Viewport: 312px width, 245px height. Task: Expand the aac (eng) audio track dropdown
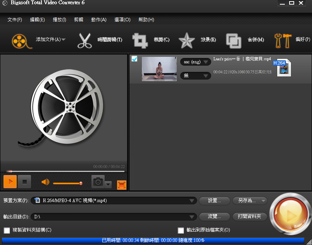(x=195, y=62)
